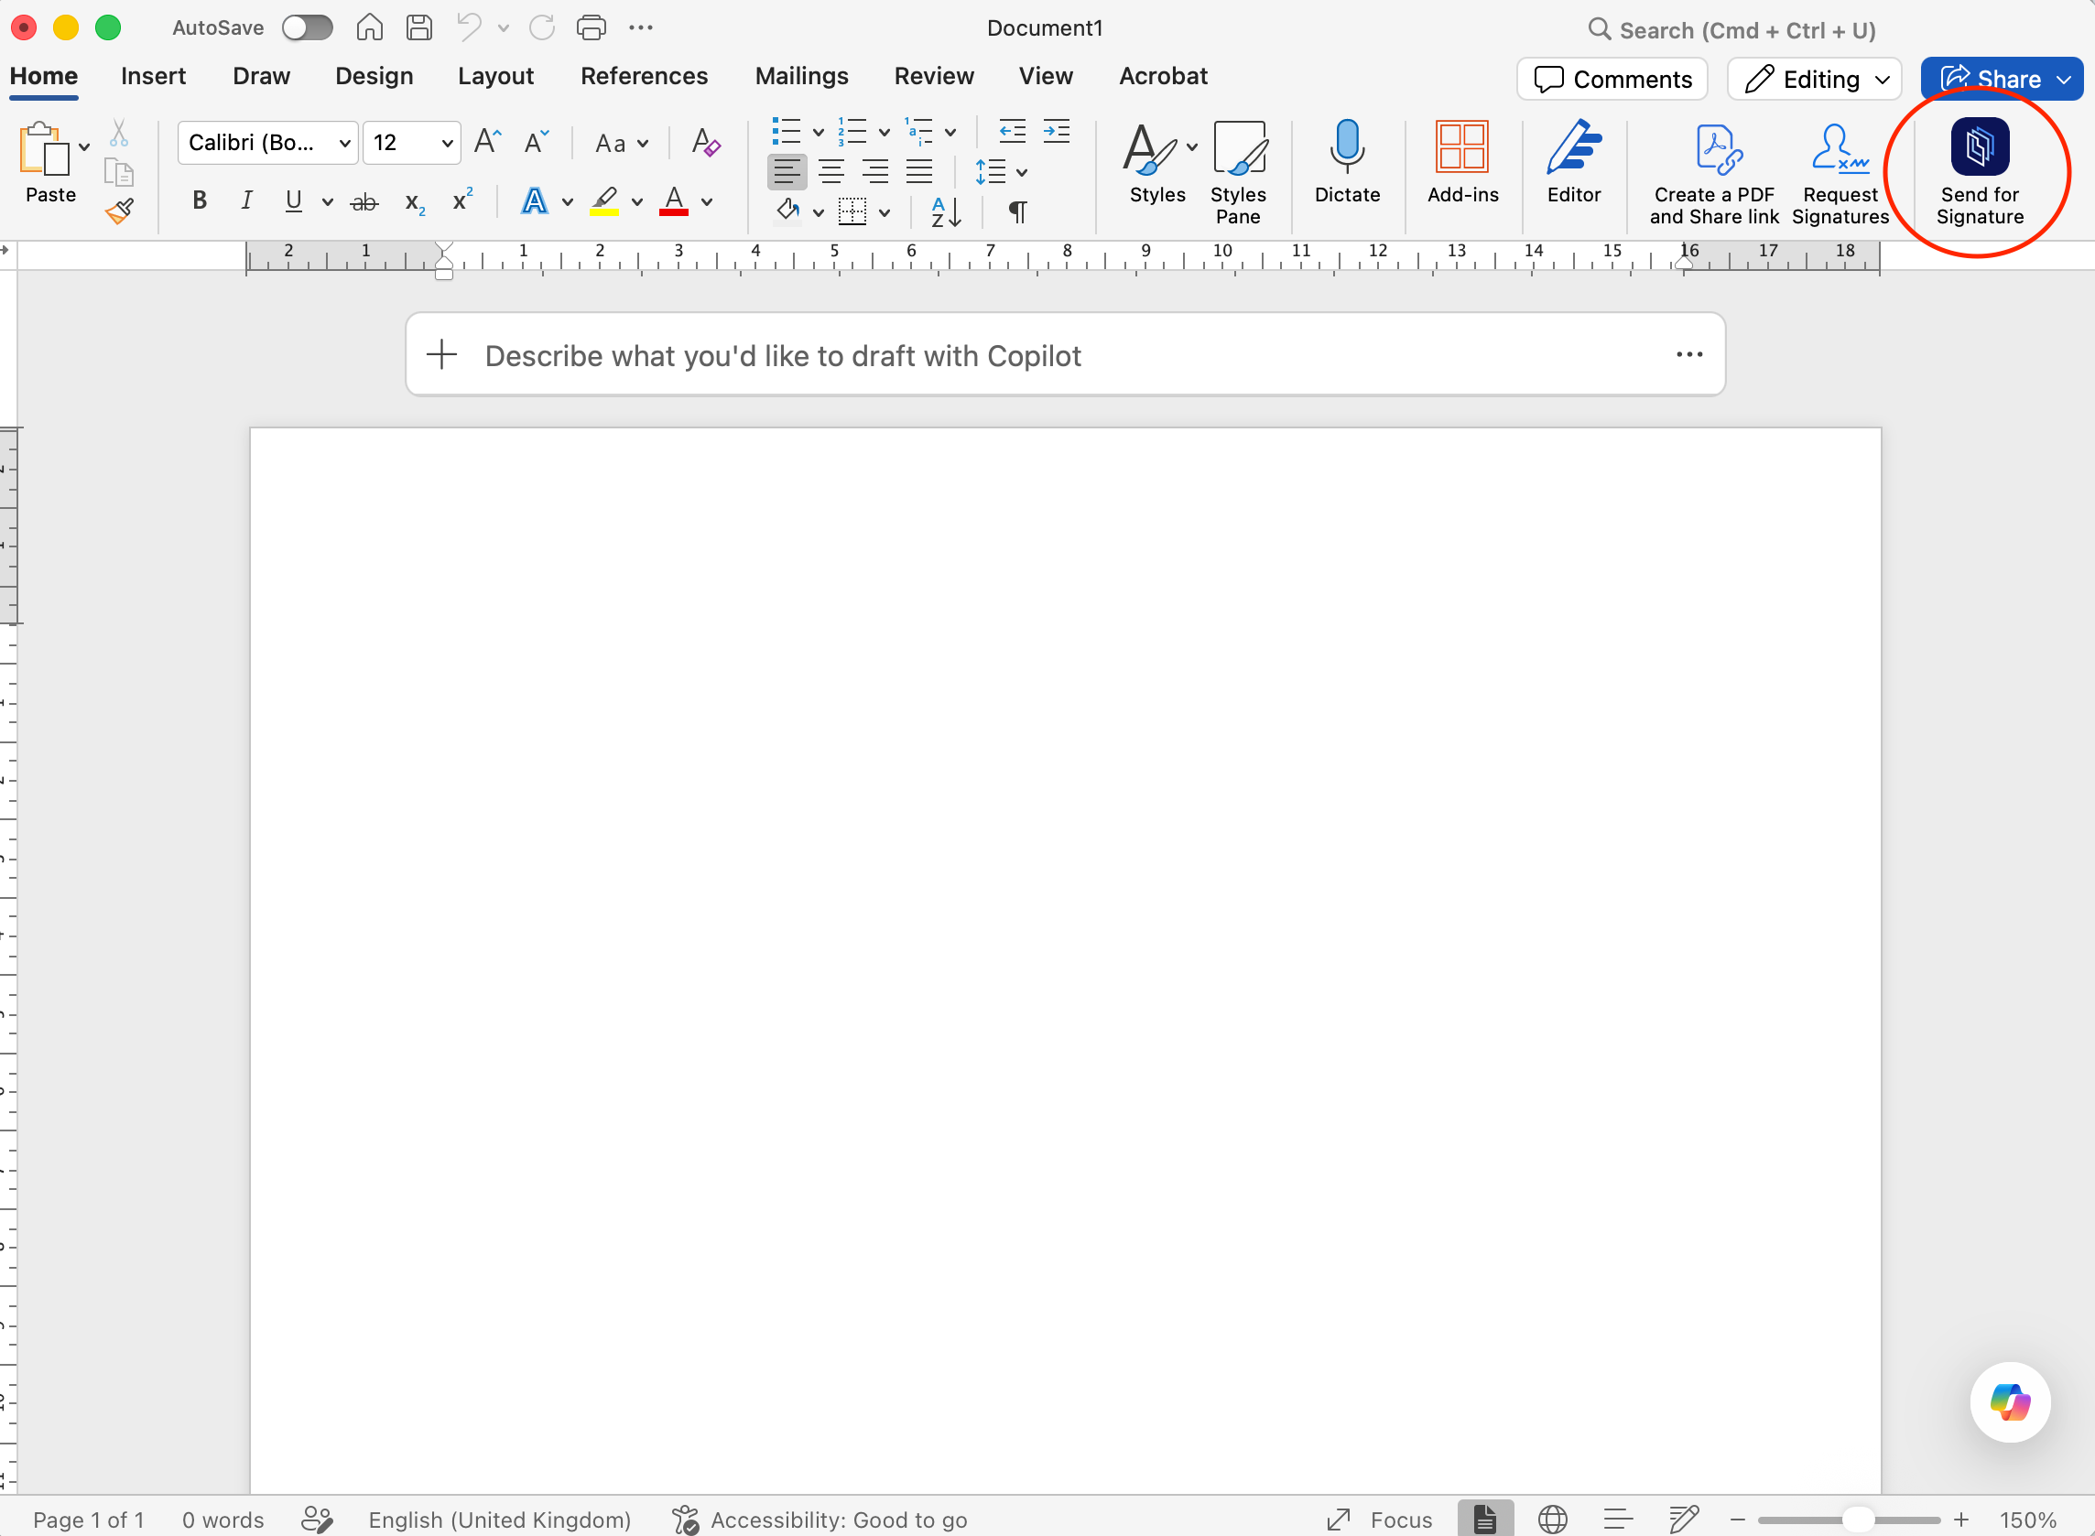Click English (United Kingdom) language
Screen dimensions: 2095x1536
click(x=500, y=1520)
